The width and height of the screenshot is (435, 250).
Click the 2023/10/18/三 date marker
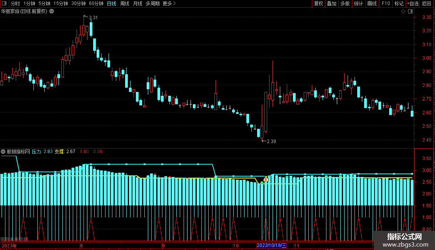pos(271,245)
